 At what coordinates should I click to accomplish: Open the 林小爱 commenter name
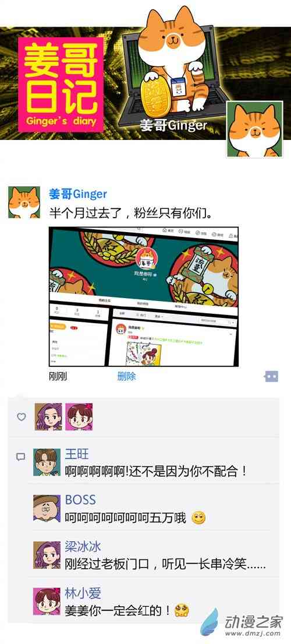pos(83,593)
